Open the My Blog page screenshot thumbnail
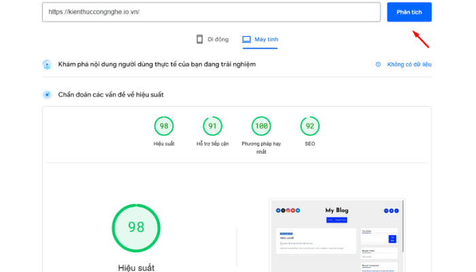This screenshot has width=476, height=272. 337,235
